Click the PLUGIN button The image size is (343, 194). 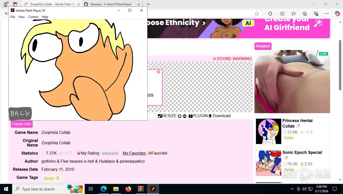coord(198,116)
